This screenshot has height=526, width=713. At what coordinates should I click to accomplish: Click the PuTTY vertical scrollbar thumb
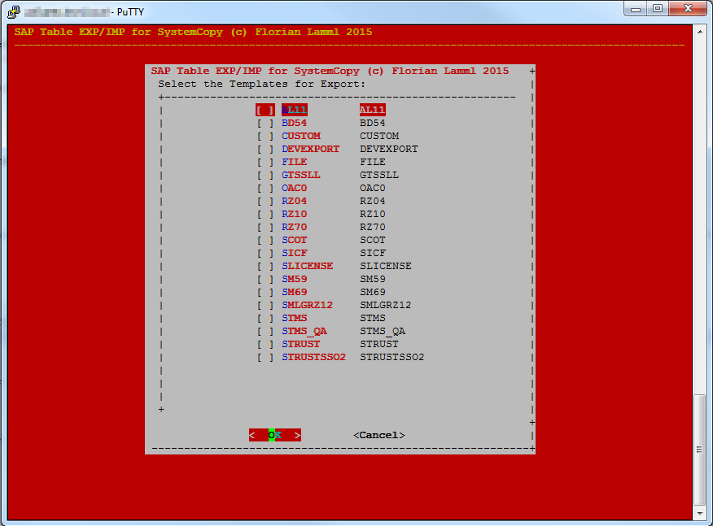coord(700,450)
